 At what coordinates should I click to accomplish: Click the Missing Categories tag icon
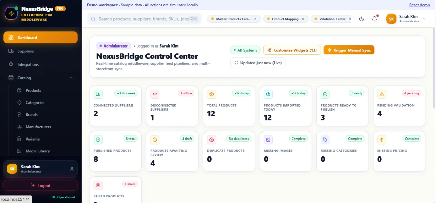click(x=325, y=140)
